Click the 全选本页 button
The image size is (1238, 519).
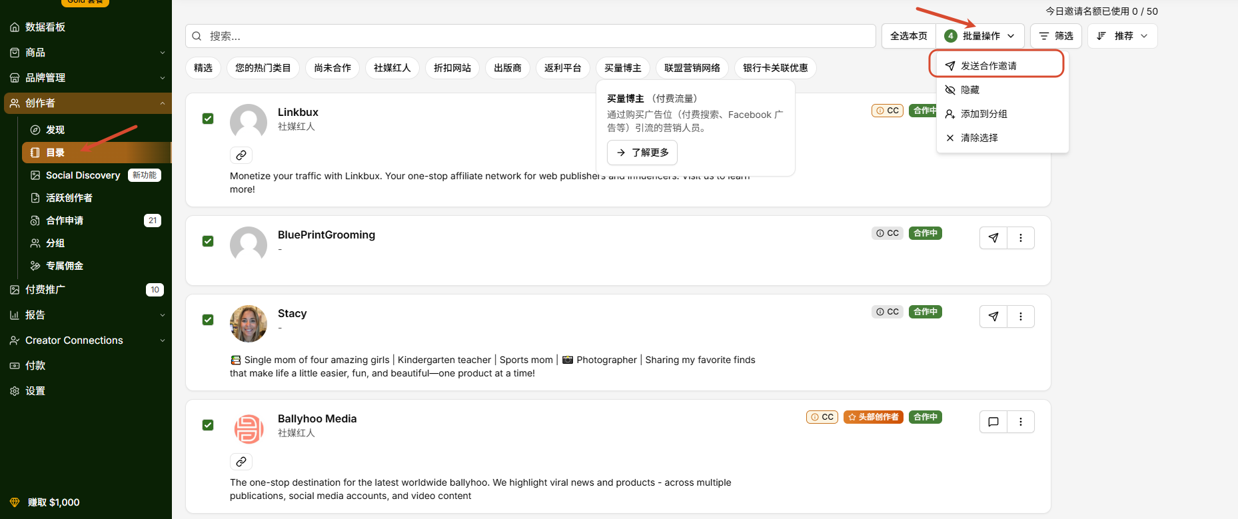coord(909,36)
